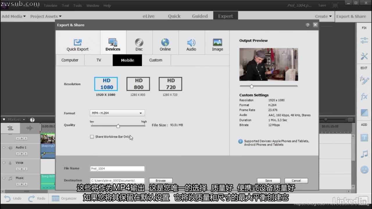Open the Transitions panel icon
The height and width of the screenshot is (209, 372).
click(364, 112)
